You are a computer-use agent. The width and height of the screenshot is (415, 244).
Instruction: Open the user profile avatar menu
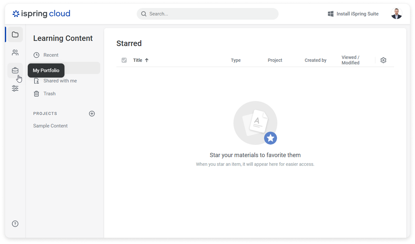396,14
